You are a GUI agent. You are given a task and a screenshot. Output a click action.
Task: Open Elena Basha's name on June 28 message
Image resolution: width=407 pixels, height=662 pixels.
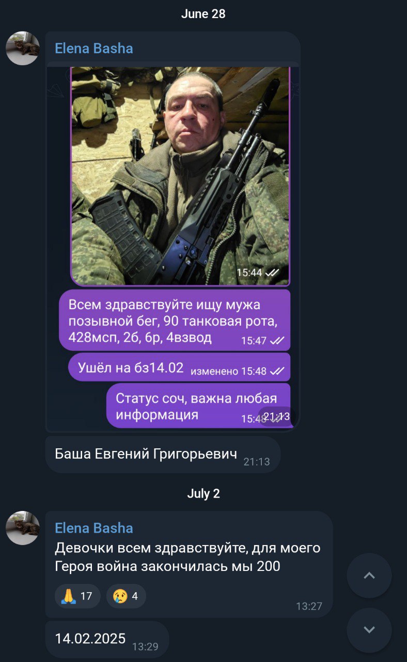tap(94, 49)
